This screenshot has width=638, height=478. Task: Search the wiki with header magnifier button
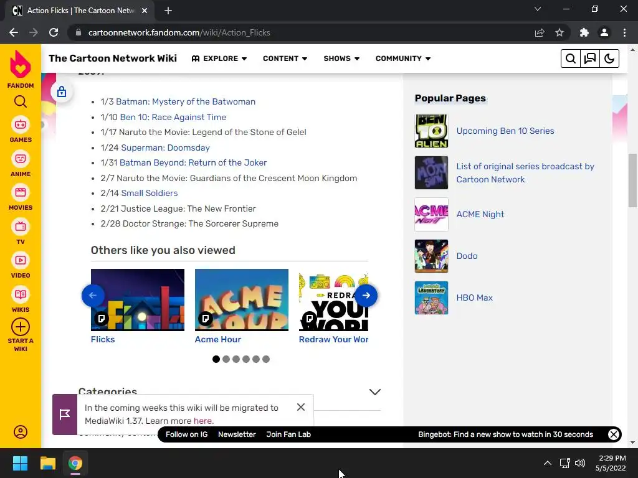click(571, 59)
